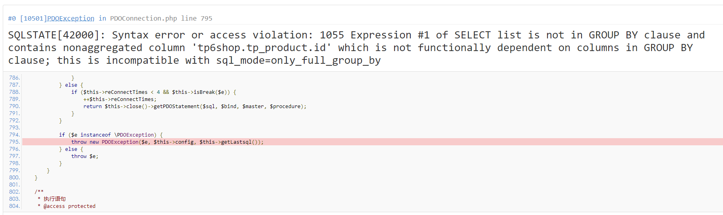This screenshot has width=723, height=215.
Task: Click line number 804 in the gutter
Action: 14,206
